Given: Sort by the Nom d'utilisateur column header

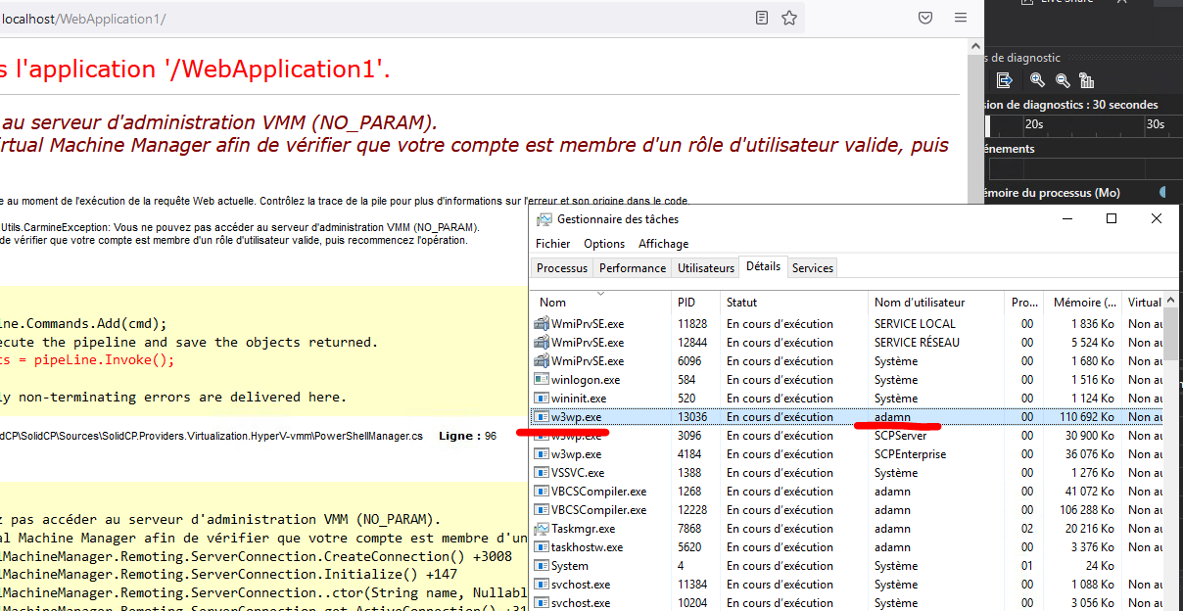Looking at the screenshot, I should [936, 302].
